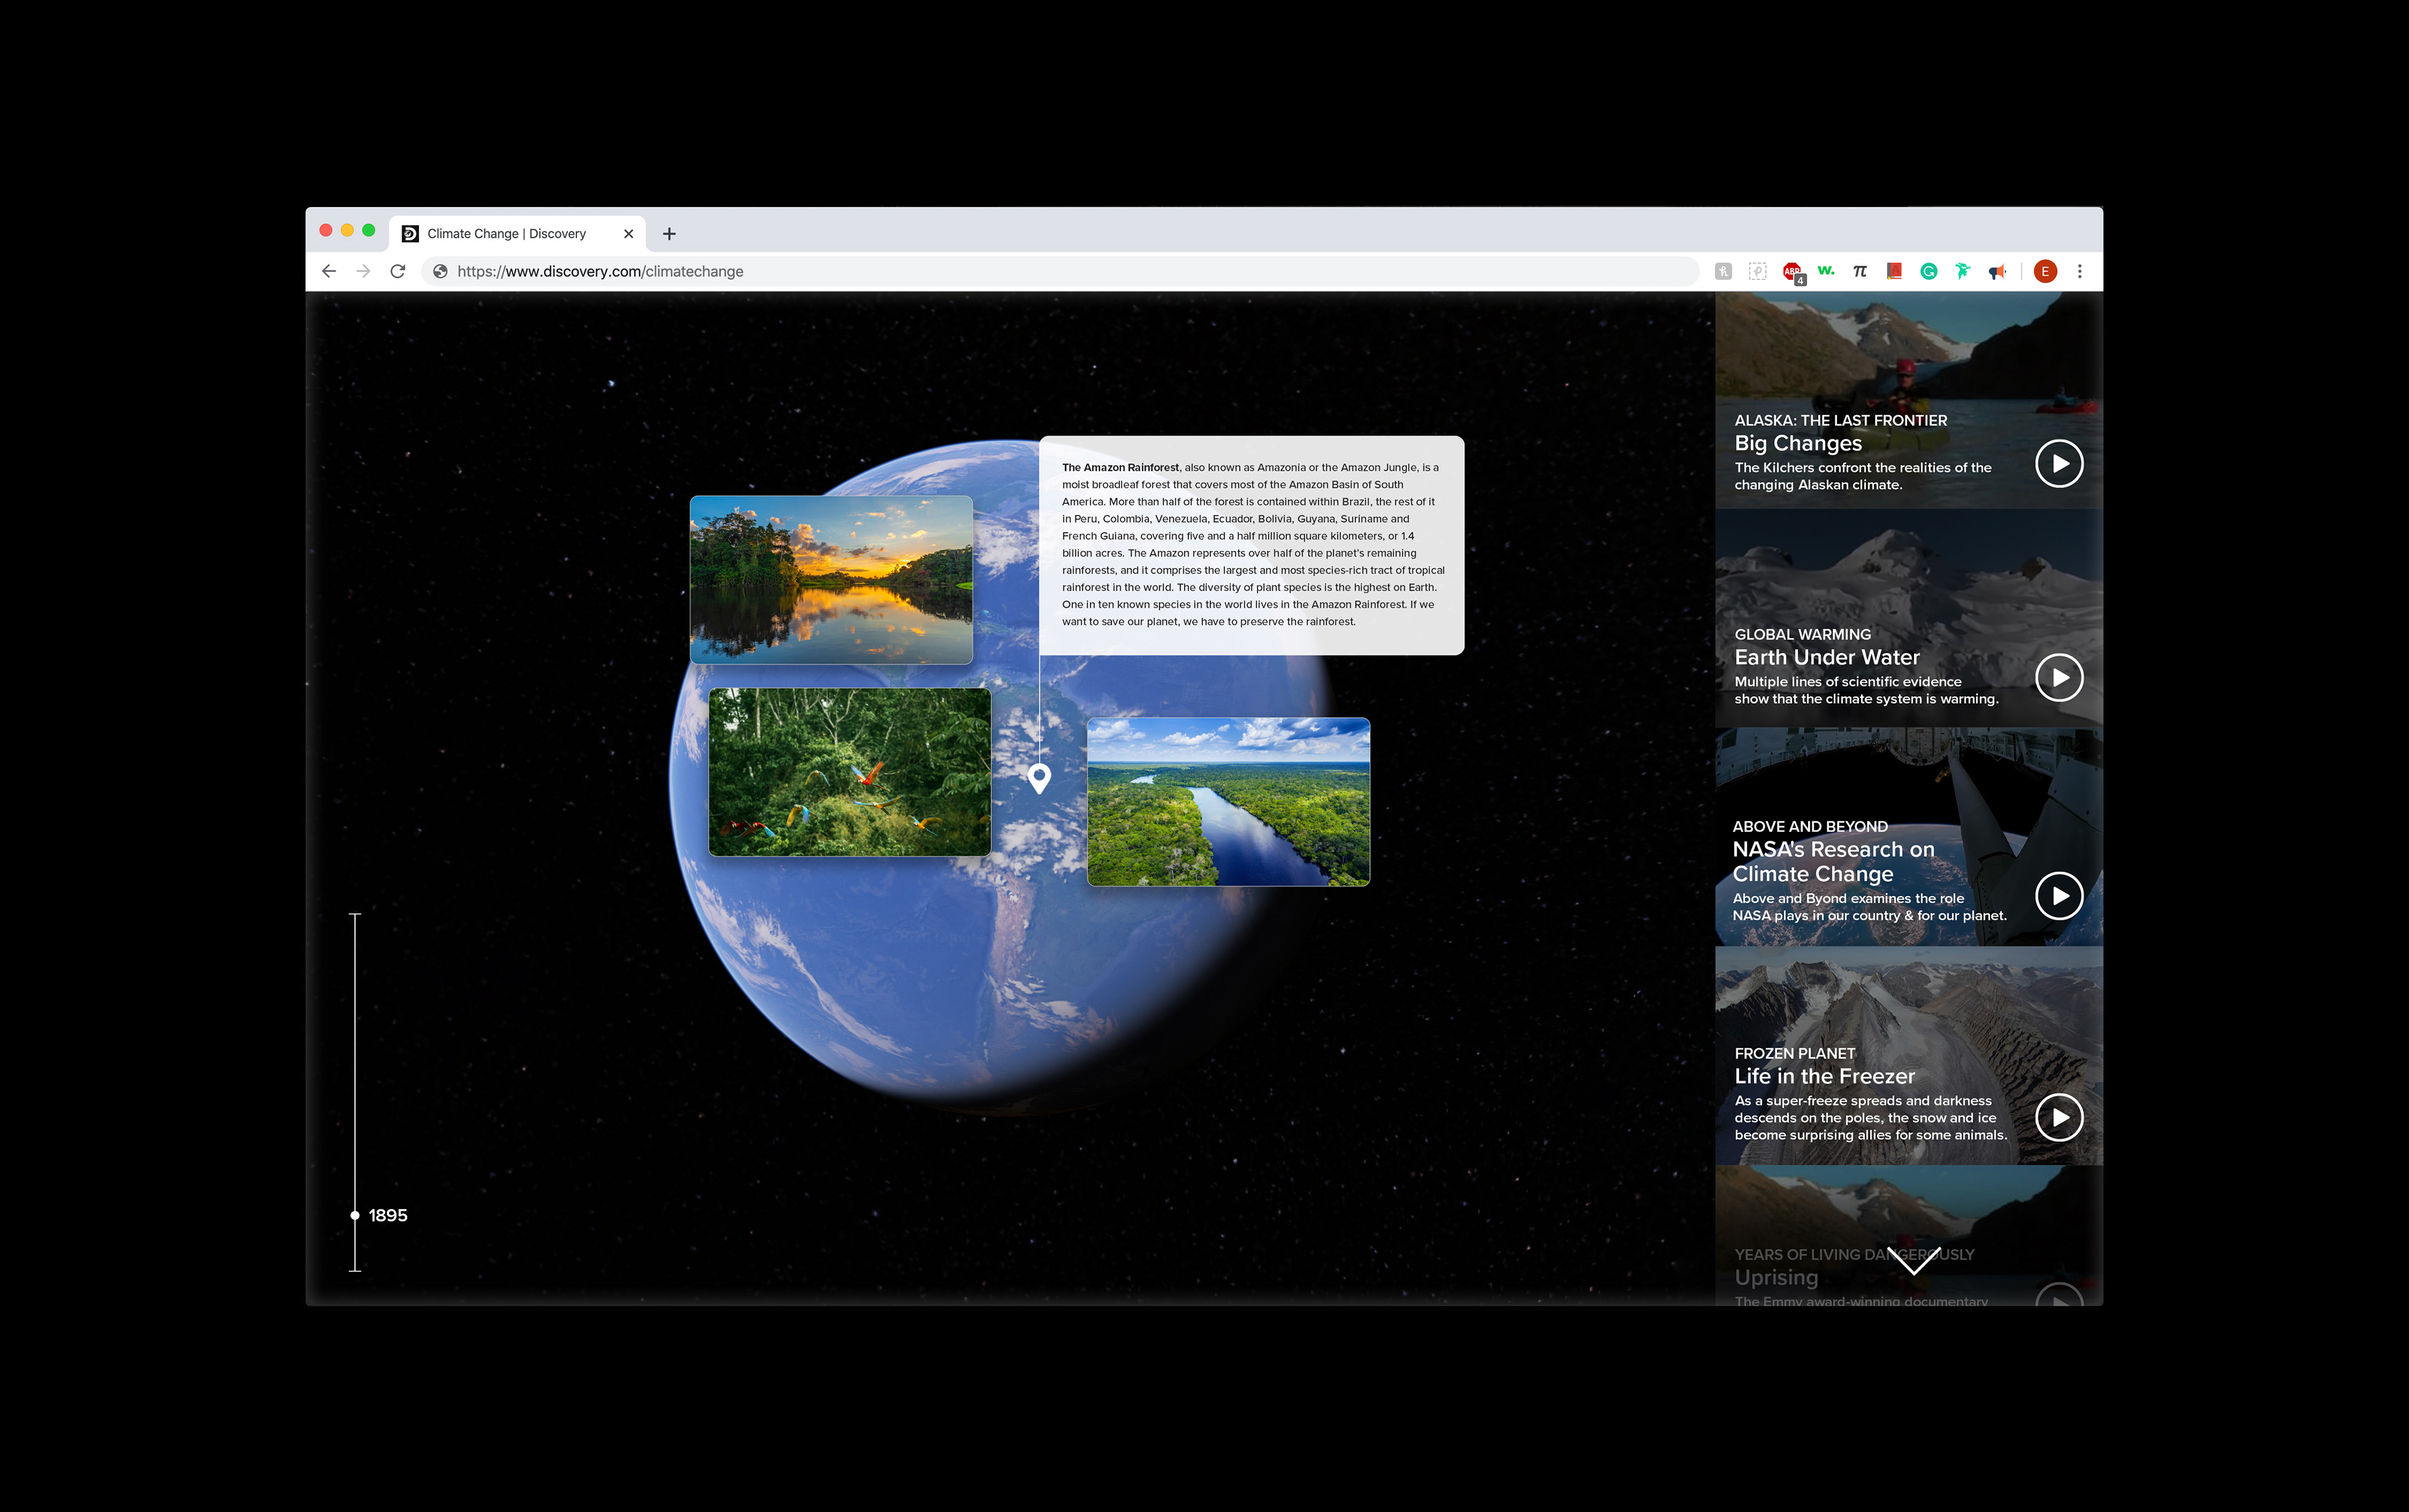Click ALASKA: THE LAST FRONTIER label
The image size is (2409, 1512).
pyautogui.click(x=1840, y=420)
